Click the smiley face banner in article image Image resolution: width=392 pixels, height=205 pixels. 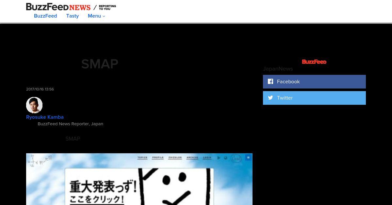click(x=139, y=187)
